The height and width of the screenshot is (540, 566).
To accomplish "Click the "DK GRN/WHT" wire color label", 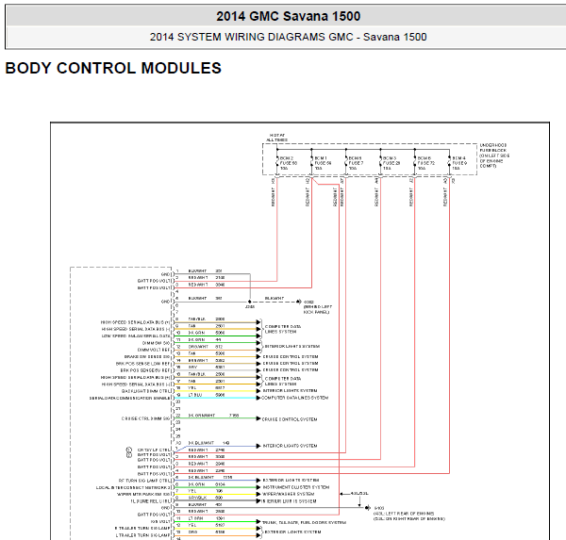I will tap(202, 416).
